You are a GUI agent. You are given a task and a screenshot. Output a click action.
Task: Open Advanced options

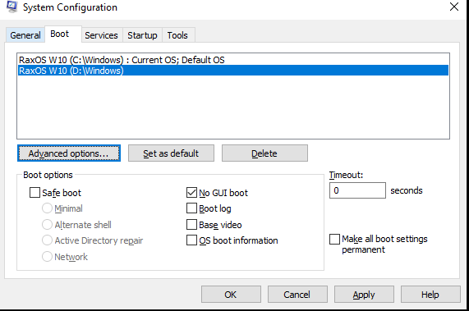pos(69,153)
